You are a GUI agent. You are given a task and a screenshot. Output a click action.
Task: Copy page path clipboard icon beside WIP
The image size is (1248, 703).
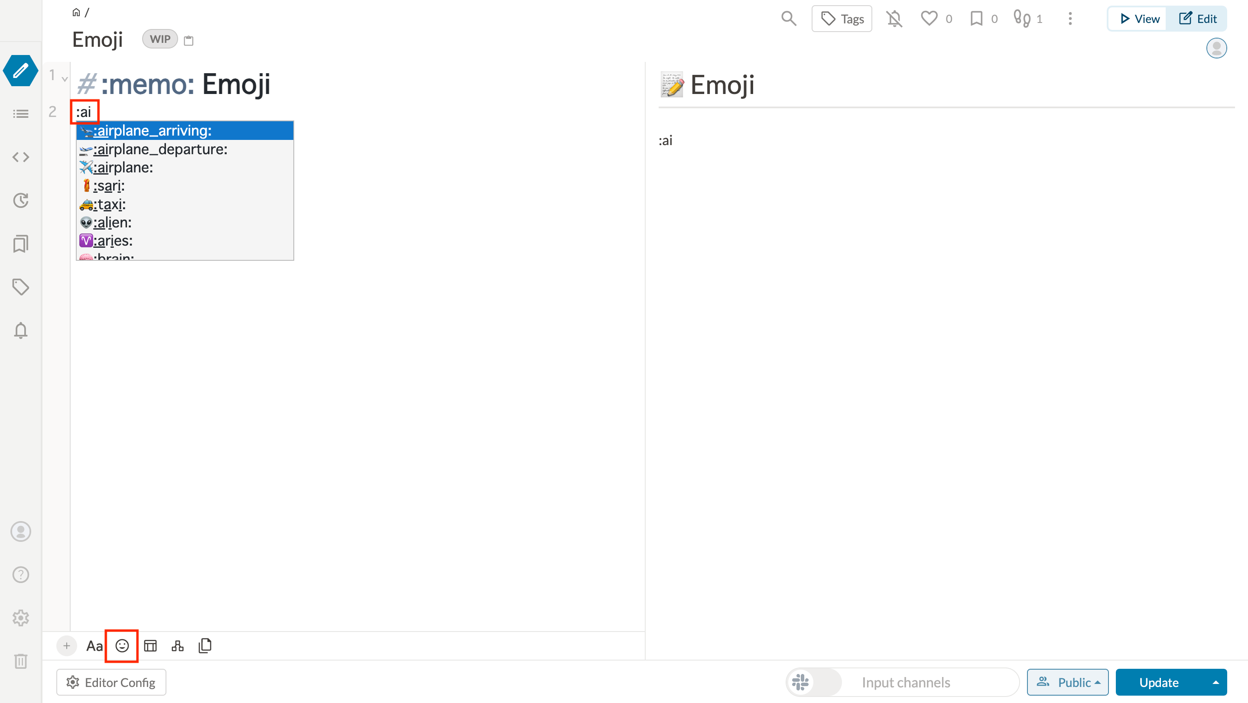189,41
